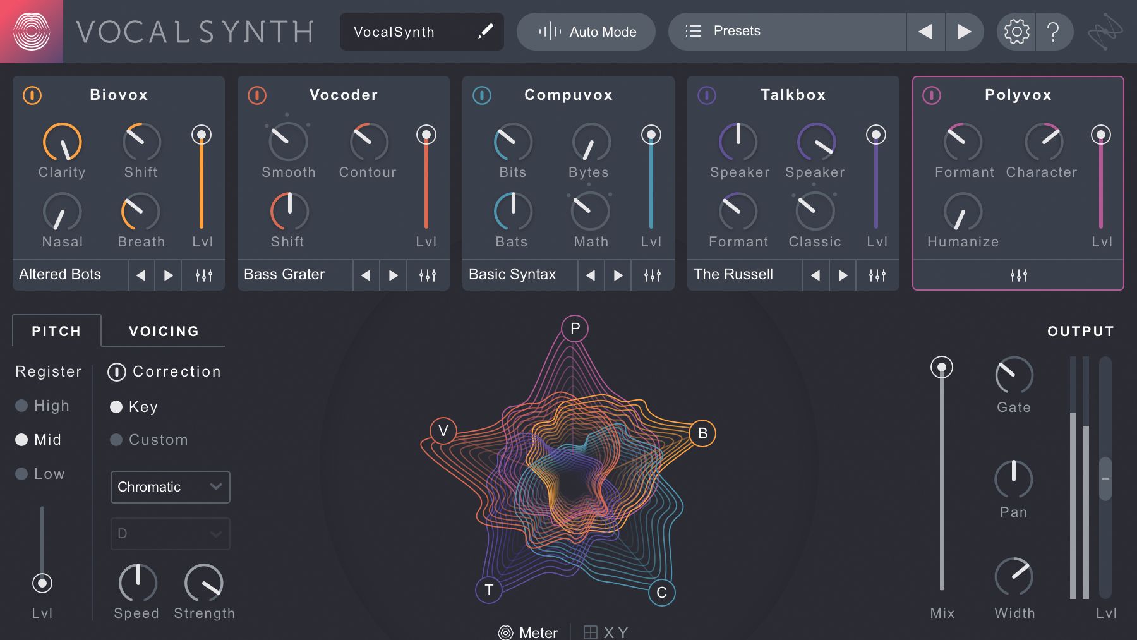The height and width of the screenshot is (640, 1137).
Task: Open VocalSynth settings with the gear icon
Action: (x=1017, y=31)
